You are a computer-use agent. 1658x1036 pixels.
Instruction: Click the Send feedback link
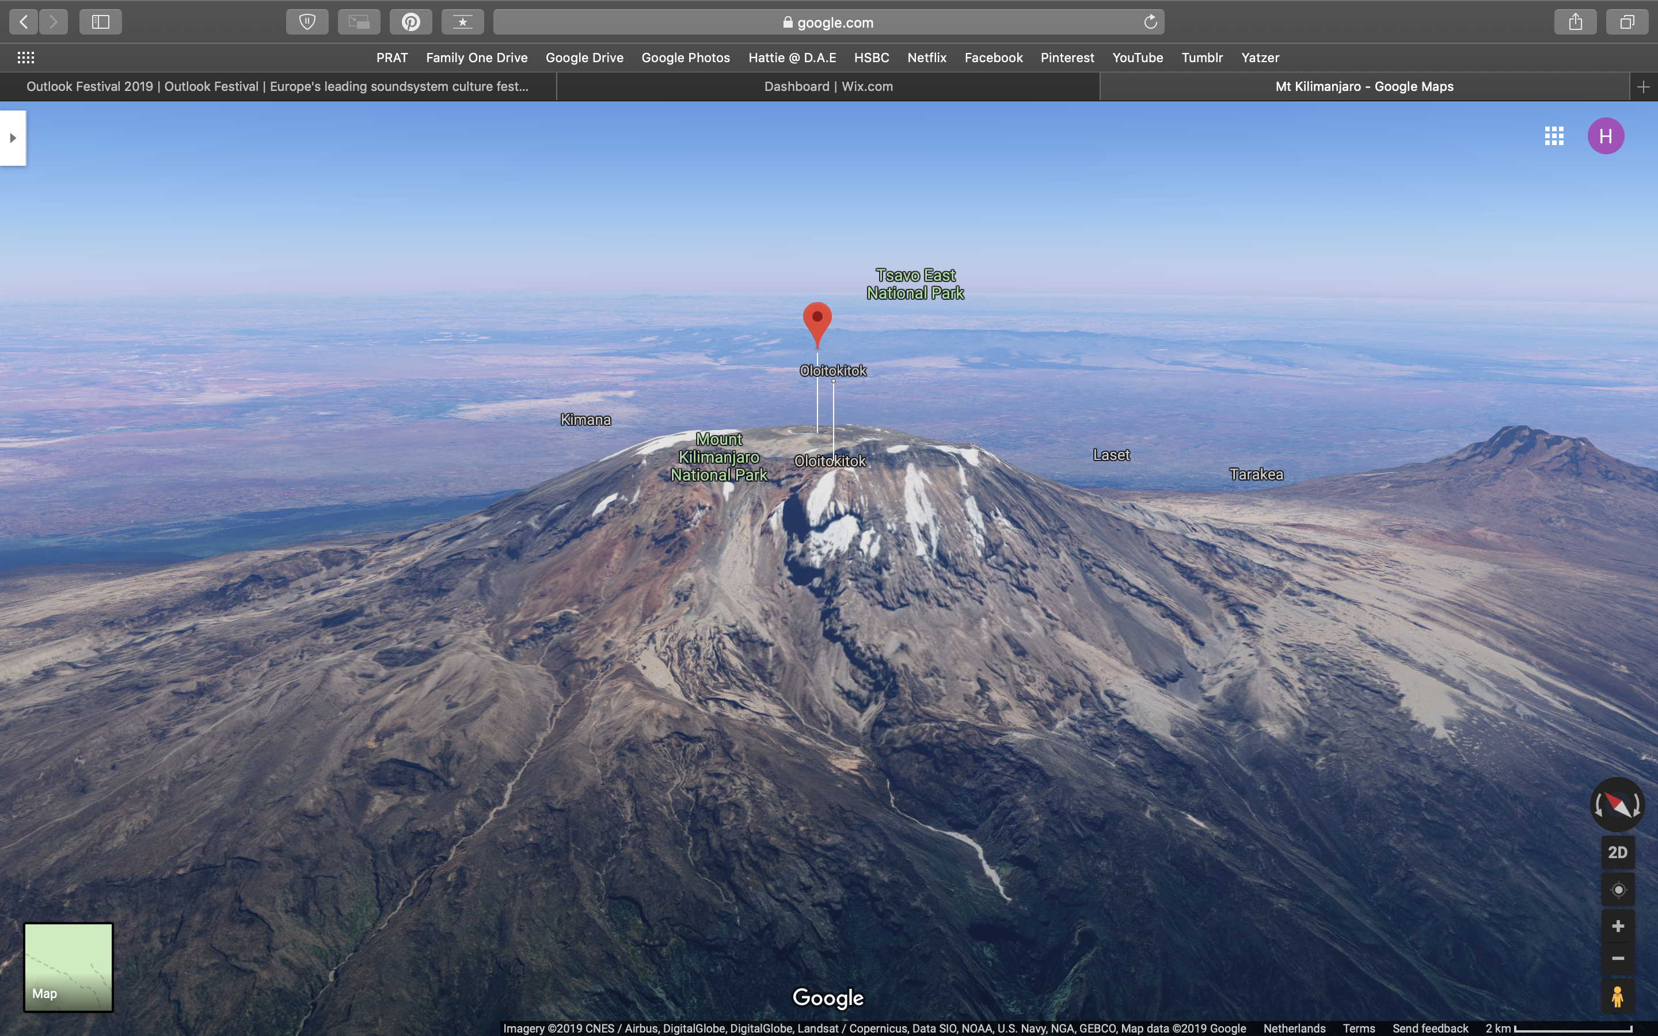[1430, 1029]
